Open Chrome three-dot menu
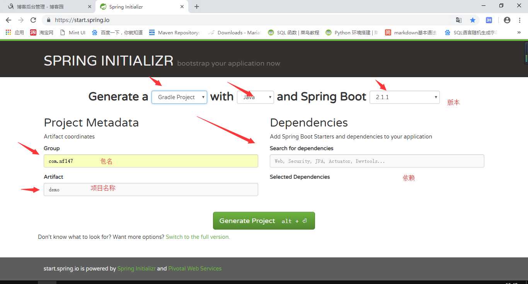 point(519,20)
